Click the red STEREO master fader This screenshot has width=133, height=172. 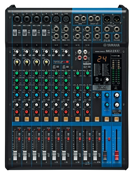coord(117,155)
